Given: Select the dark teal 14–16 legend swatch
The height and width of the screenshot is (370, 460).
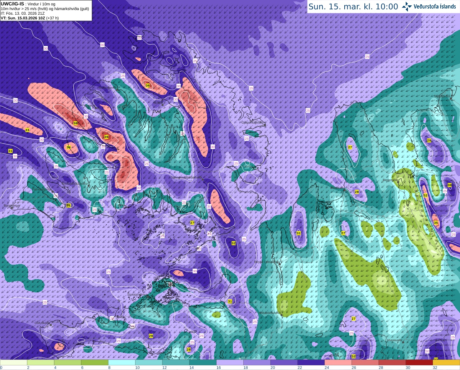Looking at the screenshot, I should click(203, 362).
